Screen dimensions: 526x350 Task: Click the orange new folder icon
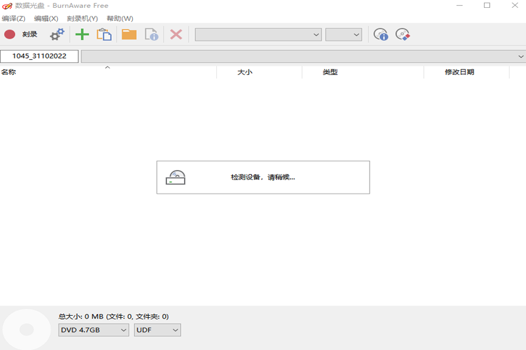tap(129, 34)
